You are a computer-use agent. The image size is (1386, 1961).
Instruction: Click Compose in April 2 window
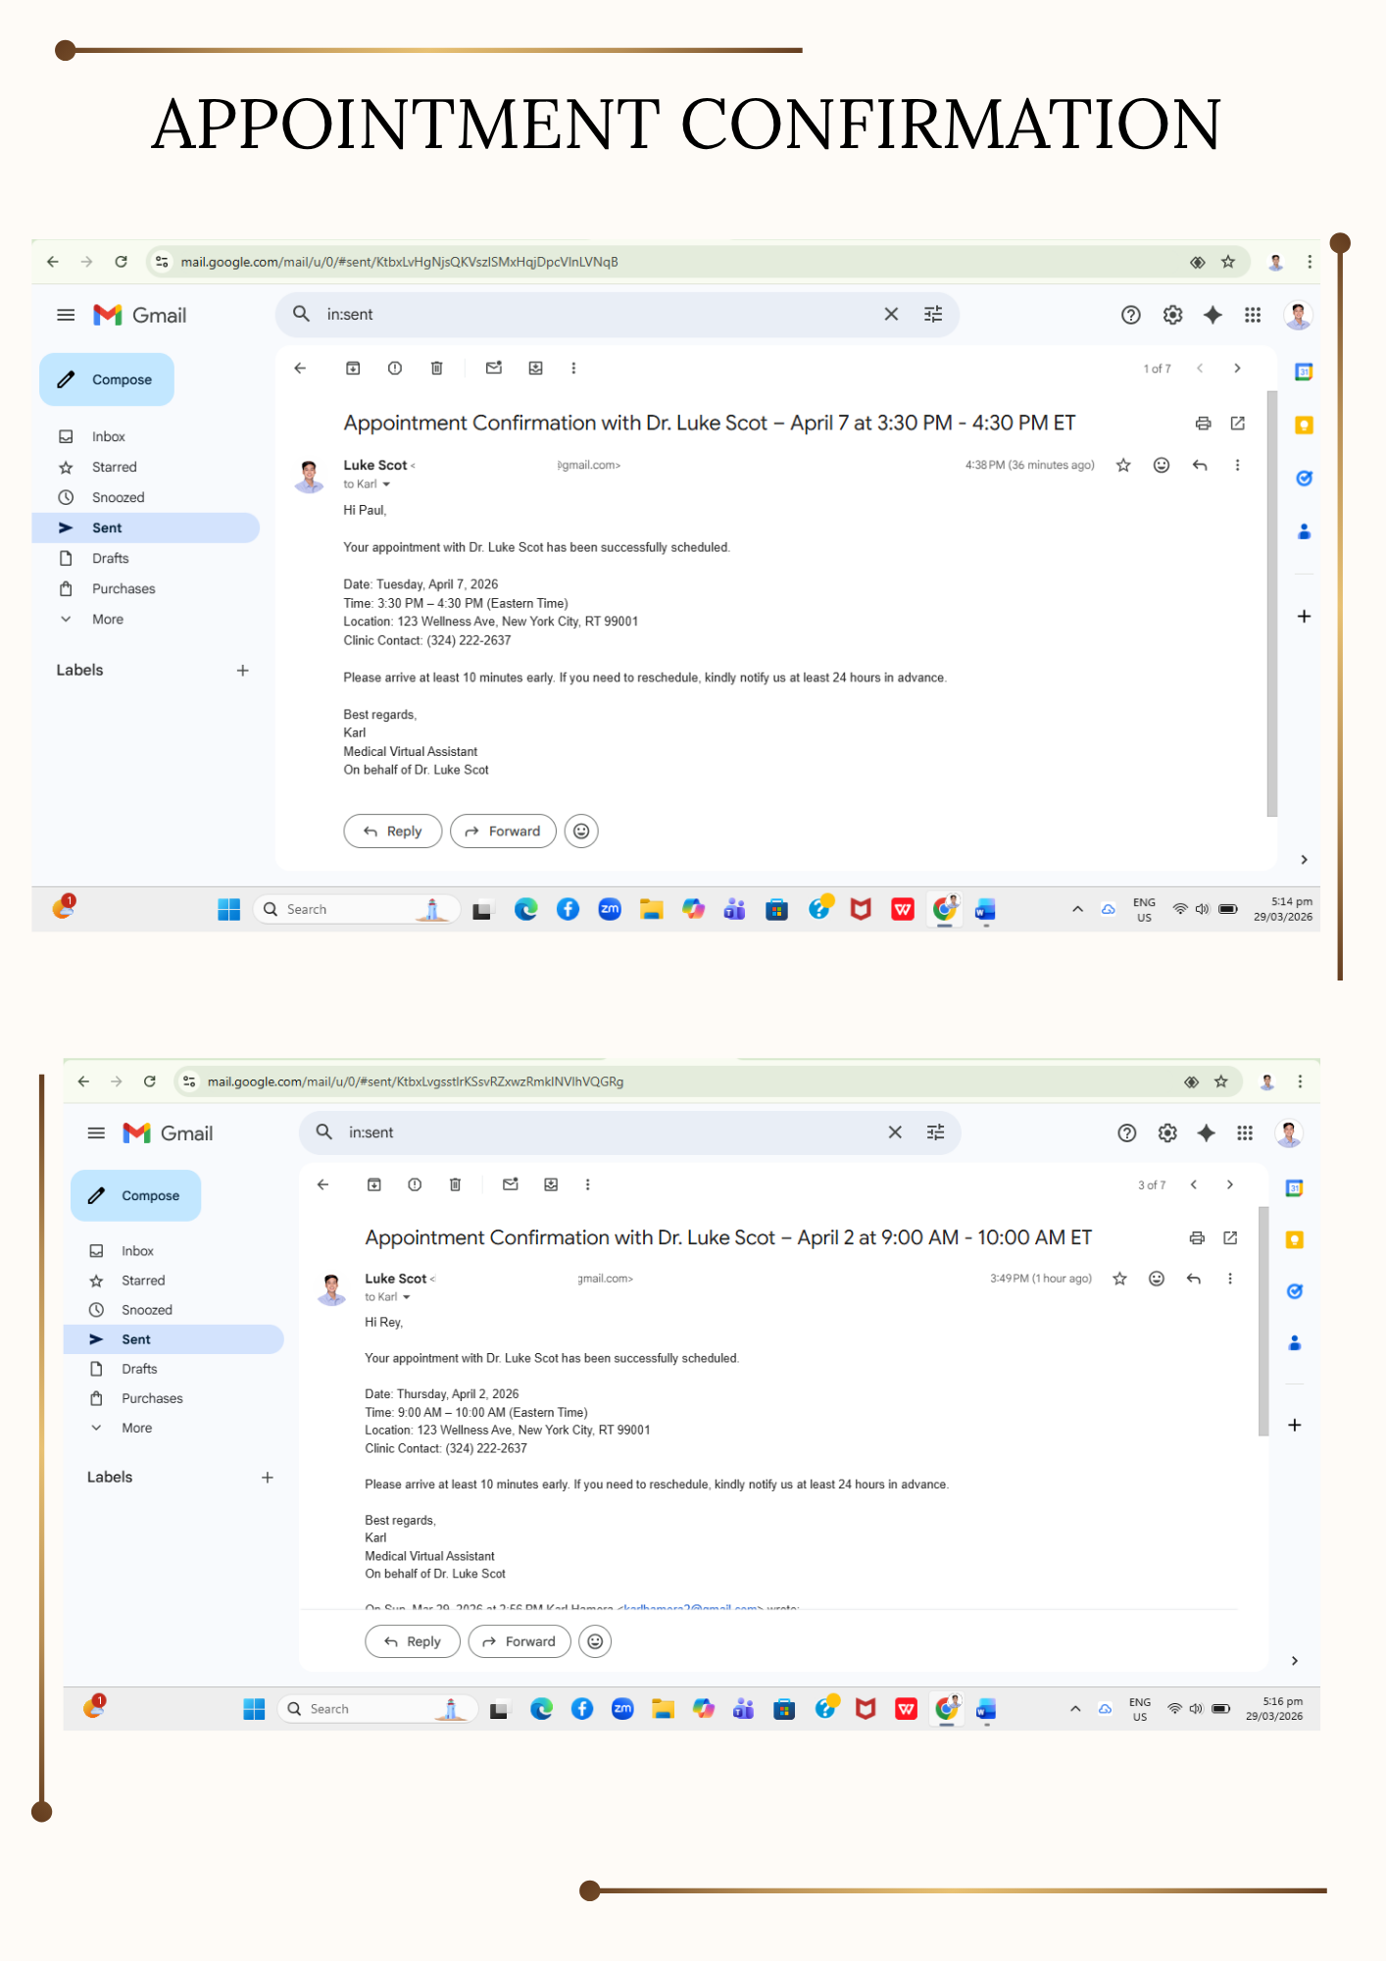tap(136, 1195)
